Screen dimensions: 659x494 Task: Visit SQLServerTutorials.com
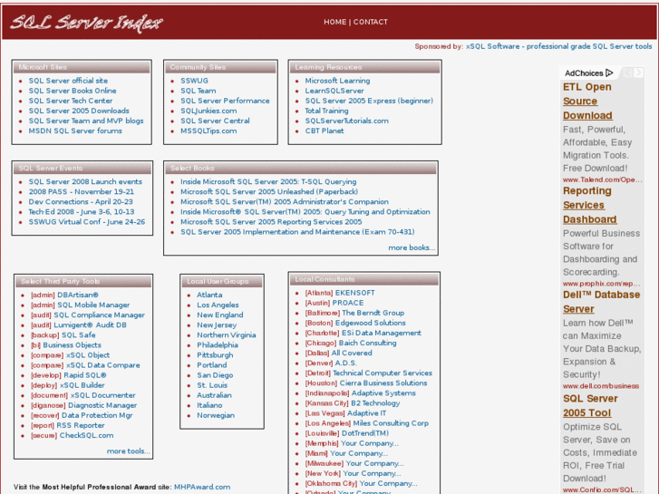pyautogui.click(x=347, y=121)
